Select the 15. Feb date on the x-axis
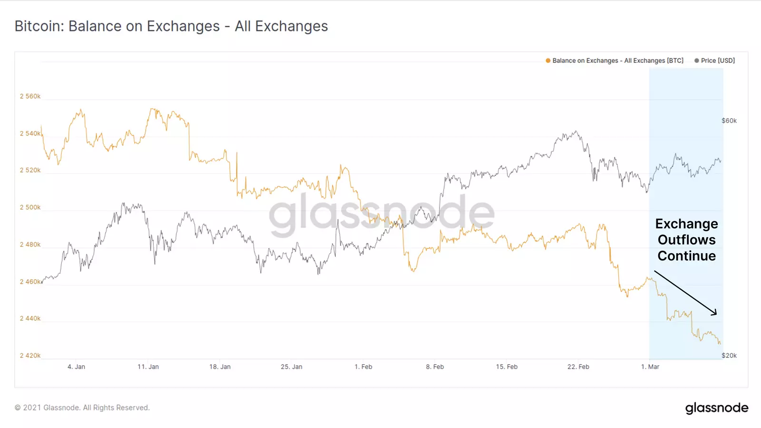This screenshot has height=428, width=761. [x=507, y=367]
